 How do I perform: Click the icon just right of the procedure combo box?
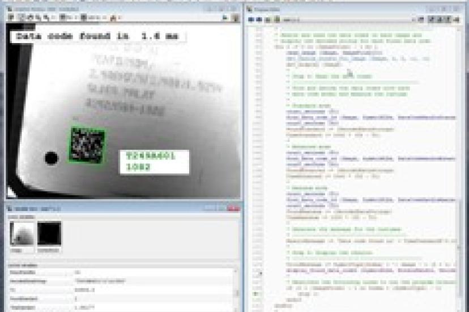coord(421,20)
